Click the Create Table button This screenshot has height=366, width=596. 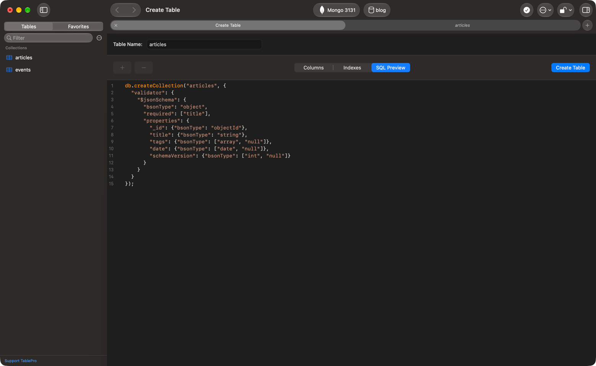click(x=570, y=67)
